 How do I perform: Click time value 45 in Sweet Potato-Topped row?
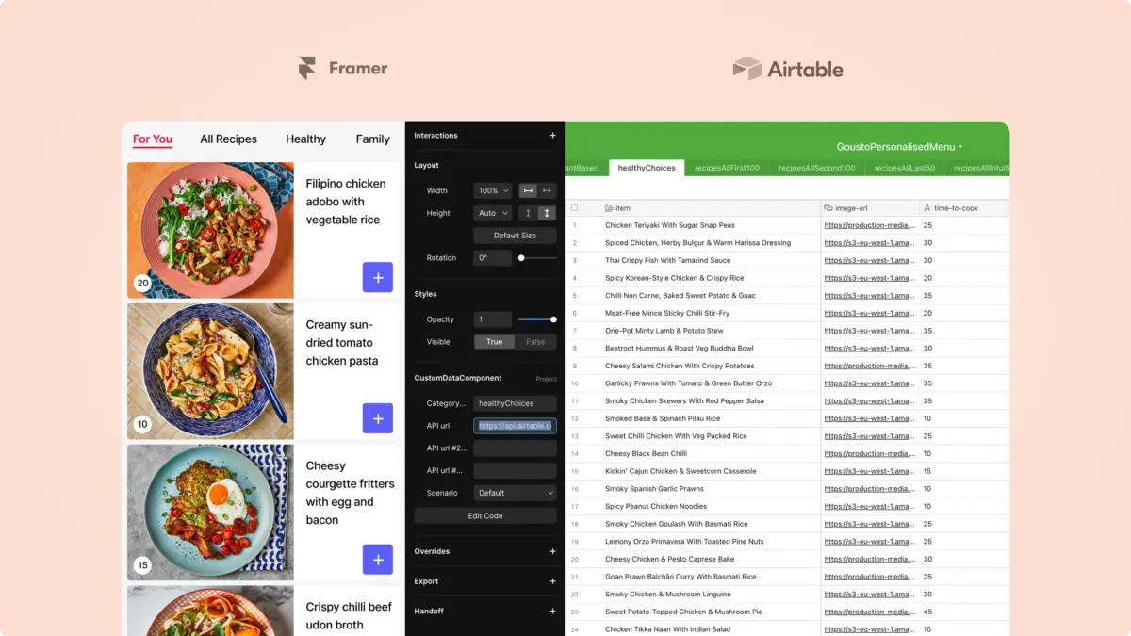(927, 612)
